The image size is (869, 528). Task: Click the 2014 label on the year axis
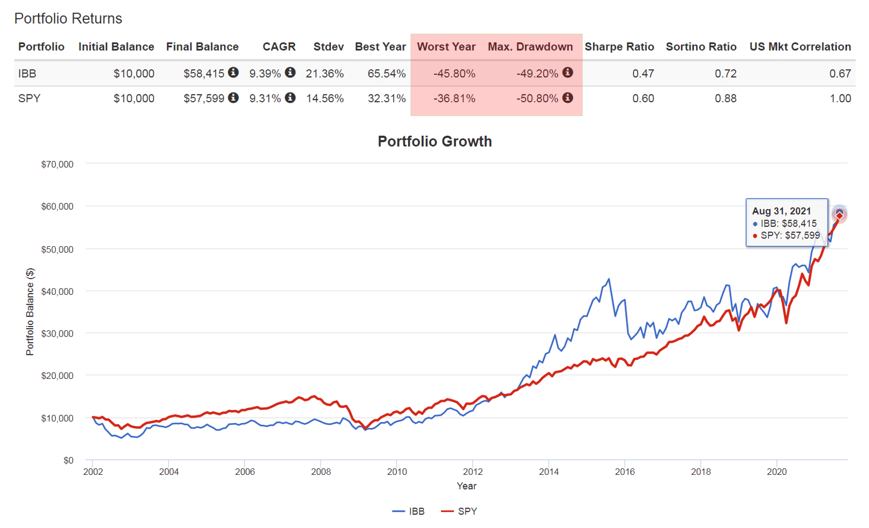point(549,472)
